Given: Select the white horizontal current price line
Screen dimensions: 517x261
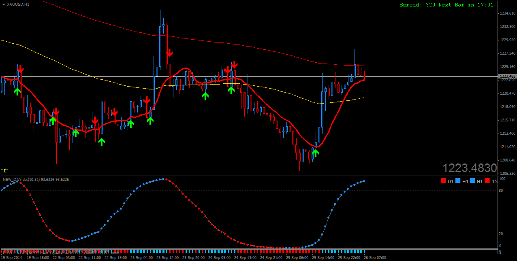Looking at the screenshot, I should coord(249,76).
